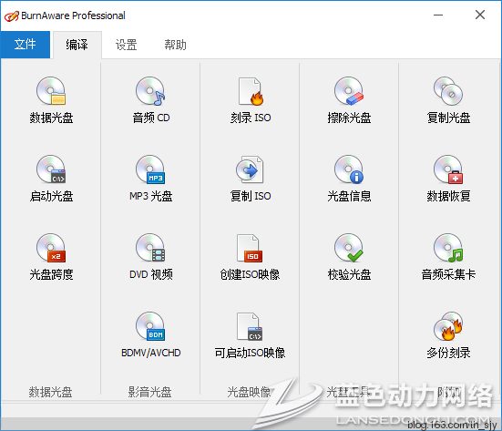Select the 刻录 ISO burn icon
The image size is (502, 431).
251,91
